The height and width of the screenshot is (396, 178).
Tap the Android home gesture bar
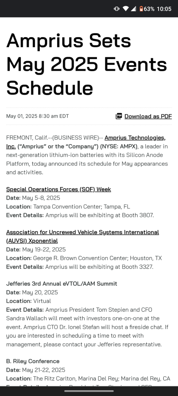click(x=89, y=391)
